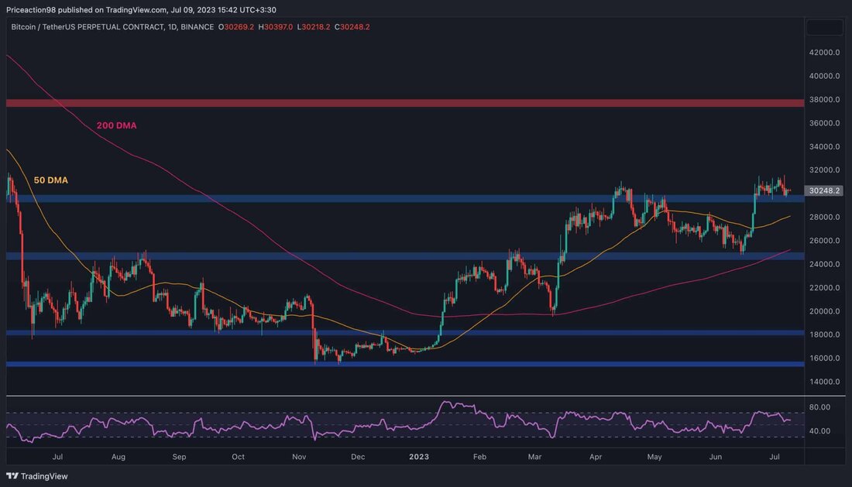The width and height of the screenshot is (852, 487).
Task: Click the 34000.0 price axis label
Action: coord(824,146)
